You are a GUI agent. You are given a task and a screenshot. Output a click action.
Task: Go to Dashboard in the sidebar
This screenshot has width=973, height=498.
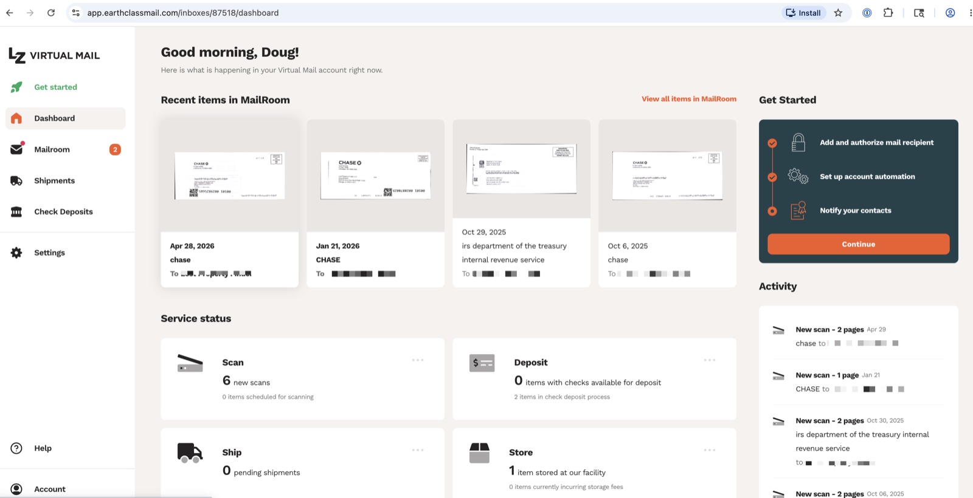pos(65,118)
